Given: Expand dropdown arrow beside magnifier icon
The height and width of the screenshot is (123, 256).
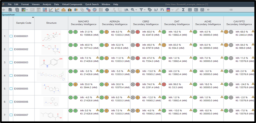Looking at the screenshot, I should coord(136,10).
